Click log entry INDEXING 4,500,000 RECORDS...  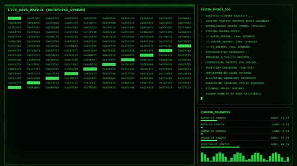point(229,57)
